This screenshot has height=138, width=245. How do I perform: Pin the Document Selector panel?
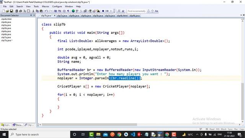pos(31,15)
